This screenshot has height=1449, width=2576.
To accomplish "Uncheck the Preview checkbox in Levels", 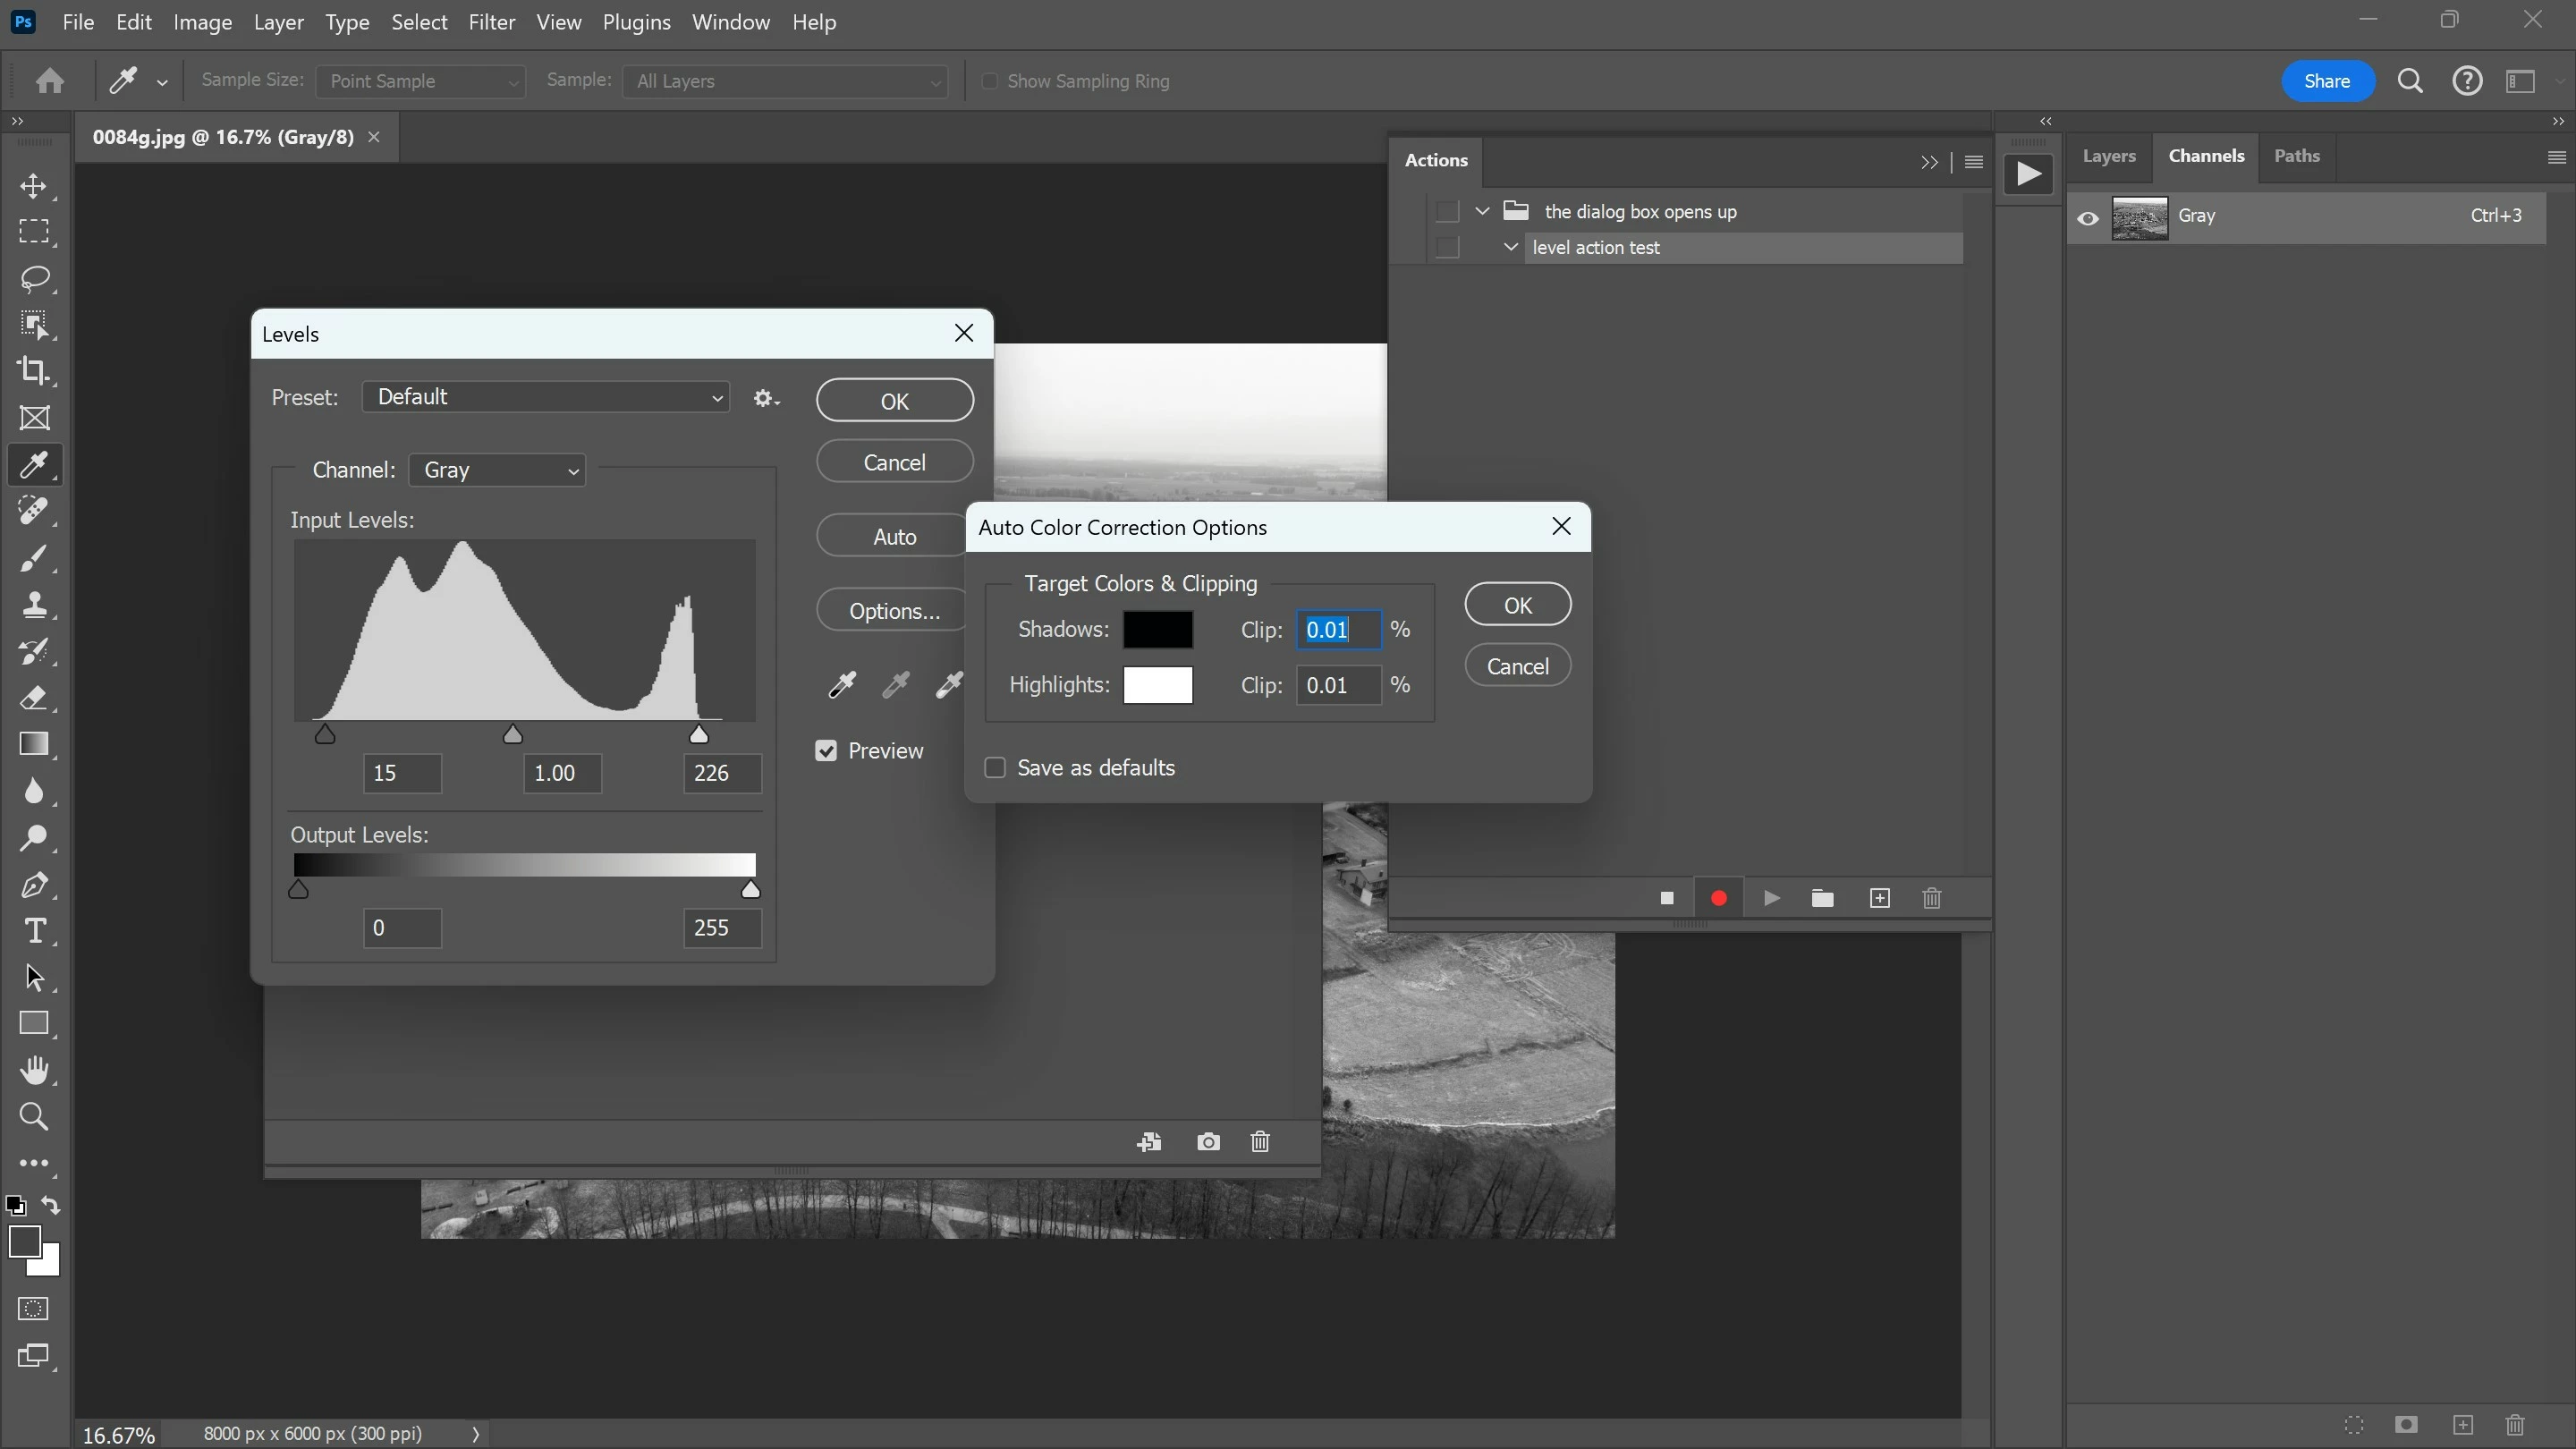I will [826, 751].
